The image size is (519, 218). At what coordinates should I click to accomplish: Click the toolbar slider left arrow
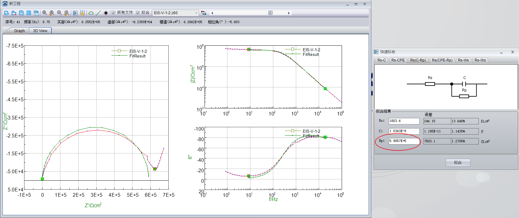[212, 13]
